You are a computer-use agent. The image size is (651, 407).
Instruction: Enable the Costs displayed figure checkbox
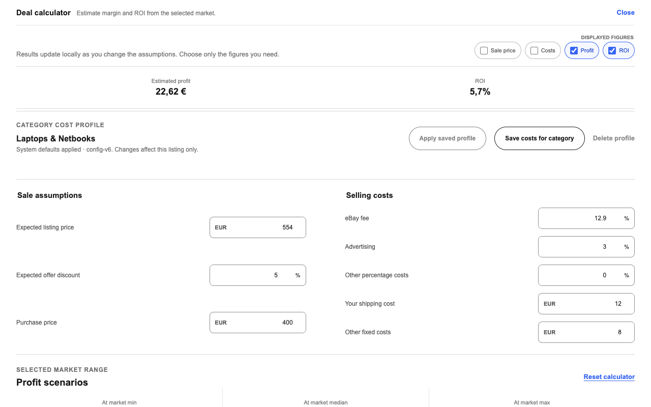click(x=534, y=51)
